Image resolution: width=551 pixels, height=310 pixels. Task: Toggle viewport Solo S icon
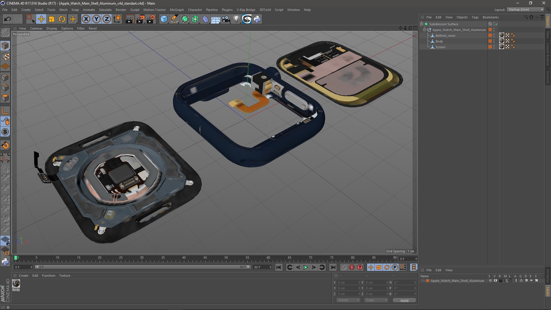tap(5, 132)
